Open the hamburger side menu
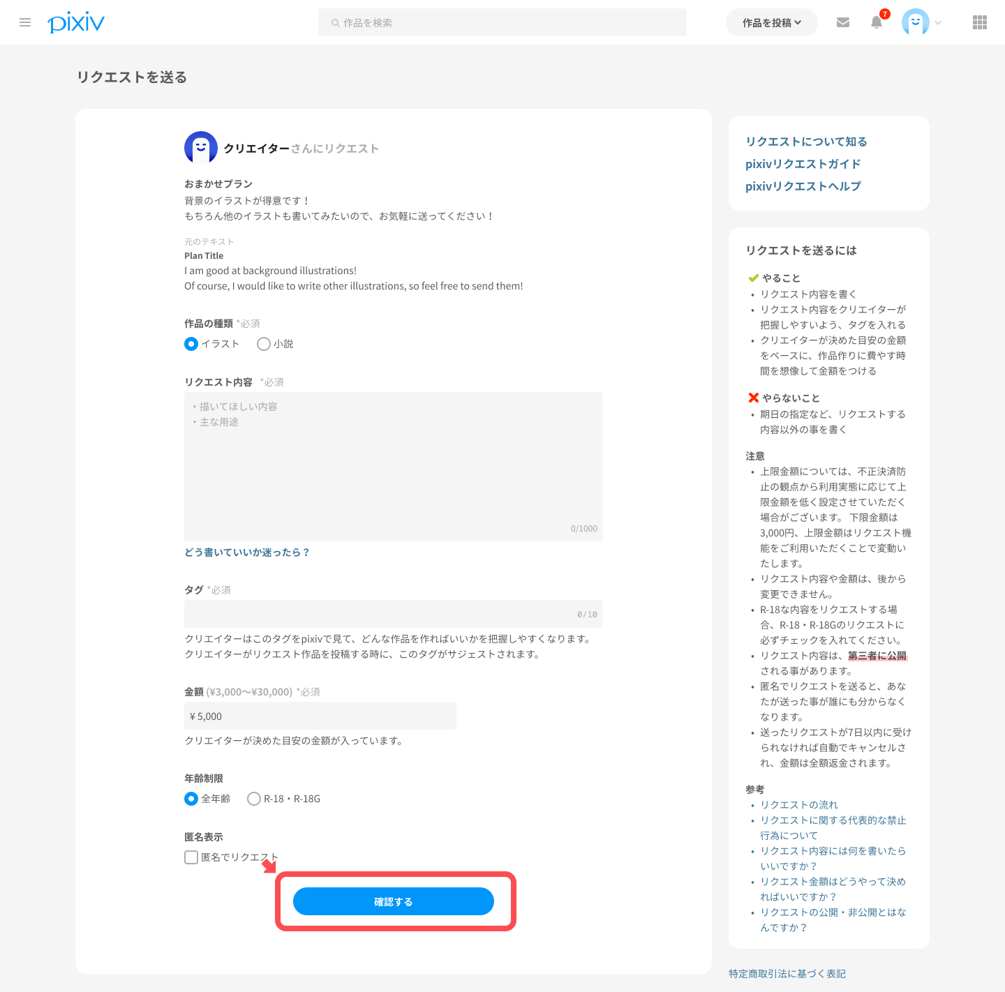Viewport: 1005px width, 992px height. tap(25, 22)
